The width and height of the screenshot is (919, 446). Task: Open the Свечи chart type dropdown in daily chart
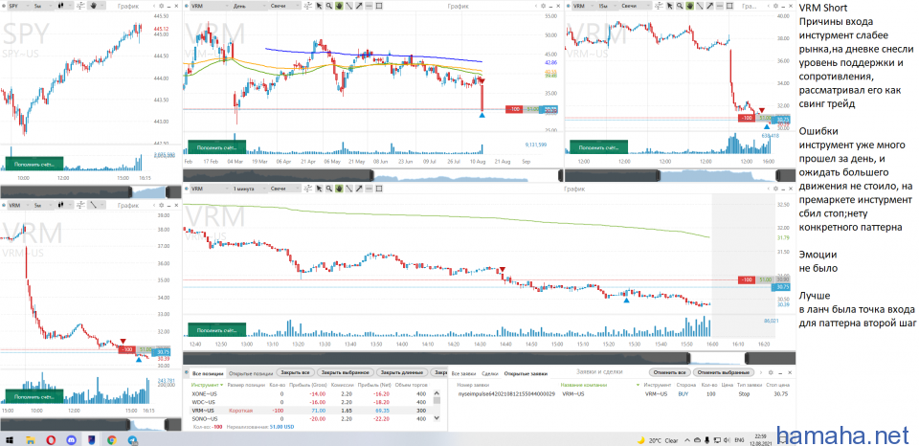tap(286, 6)
